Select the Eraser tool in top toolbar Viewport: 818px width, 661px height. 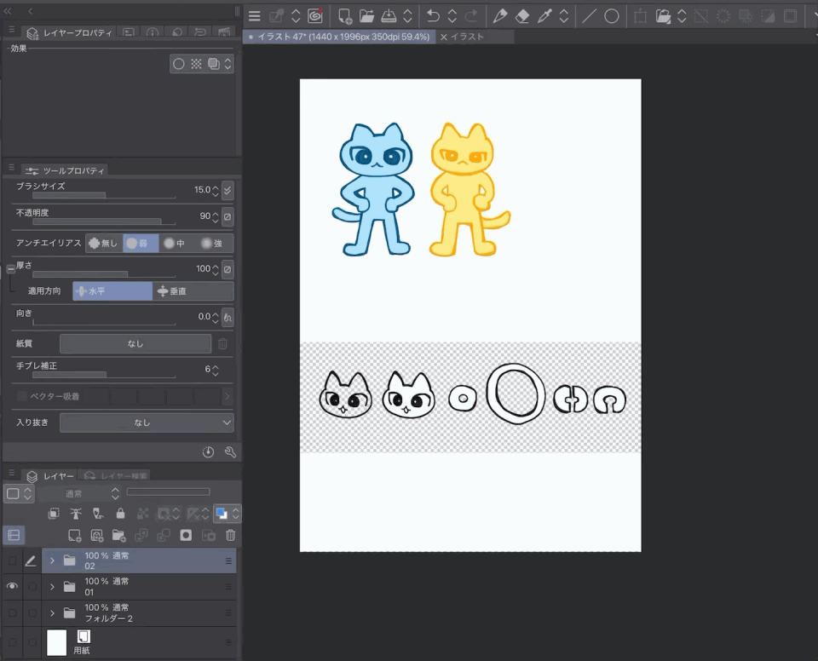point(523,16)
